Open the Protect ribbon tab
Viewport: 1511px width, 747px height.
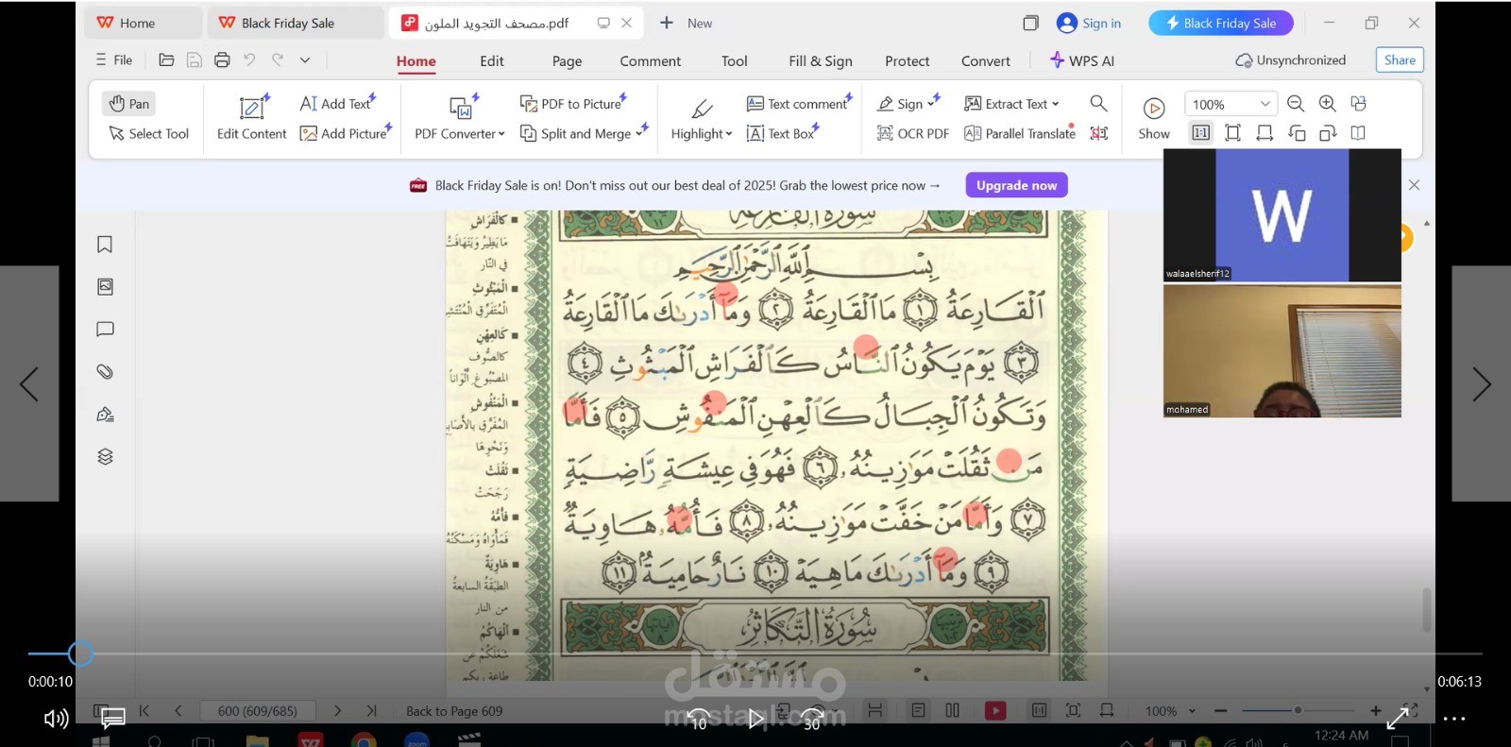907,60
